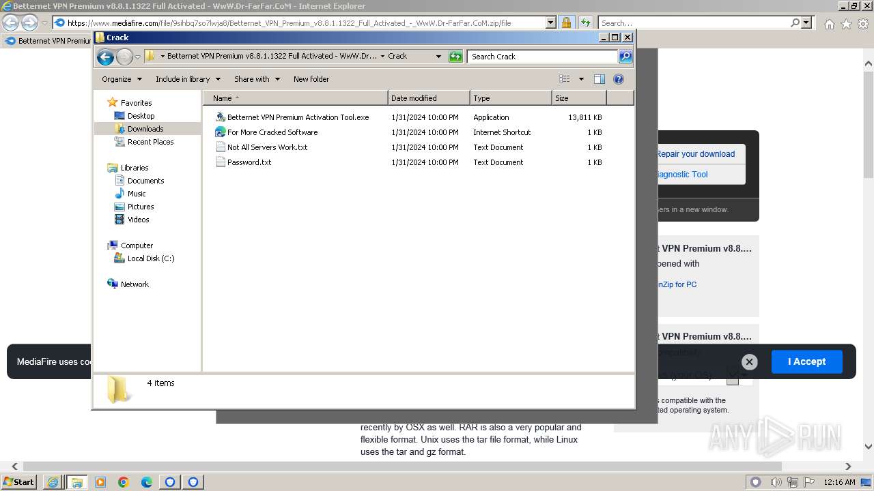874x491 pixels.
Task: Click Crack segment in address breadcrumb
Action: click(397, 57)
